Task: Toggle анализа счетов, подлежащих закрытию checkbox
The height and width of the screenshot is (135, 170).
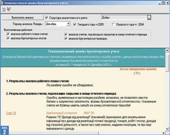Action: tap(66, 34)
